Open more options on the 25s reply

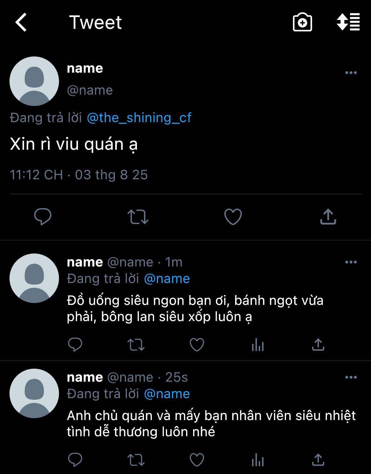[351, 377]
